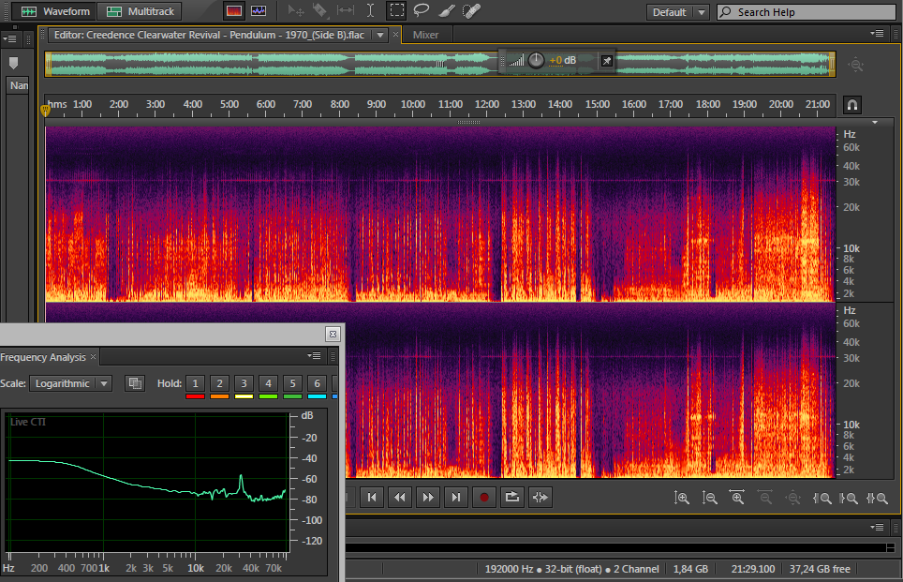903x582 pixels.
Task: Close the Frequency Analysis tab
Action: 94,357
